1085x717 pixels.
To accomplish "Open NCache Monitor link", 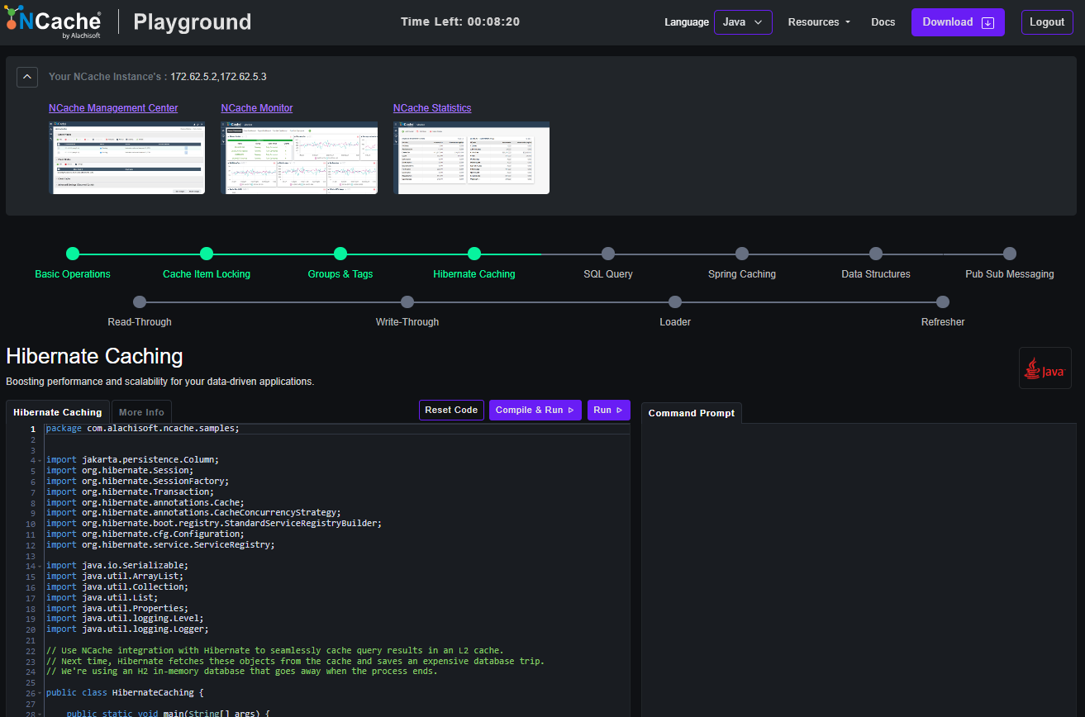I will pyautogui.click(x=257, y=108).
